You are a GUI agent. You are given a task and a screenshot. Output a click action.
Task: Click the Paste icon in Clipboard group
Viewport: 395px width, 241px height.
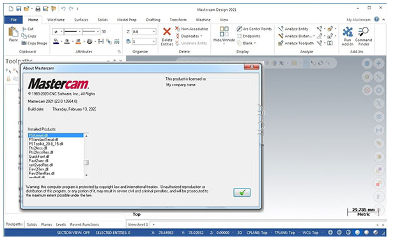pyautogui.click(x=13, y=32)
